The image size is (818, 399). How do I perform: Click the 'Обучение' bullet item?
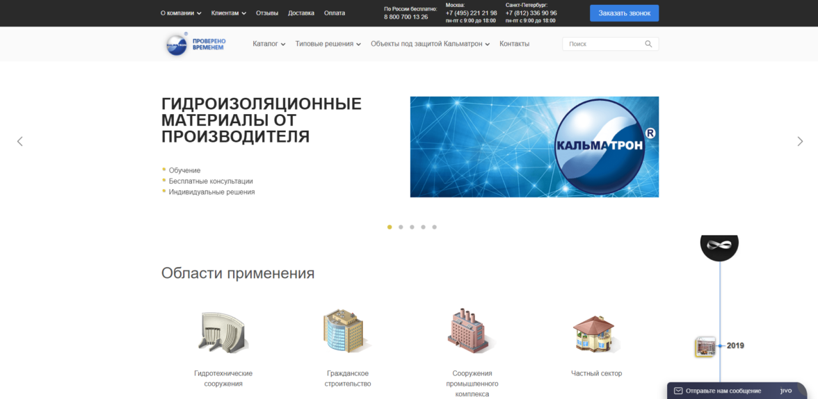point(185,170)
